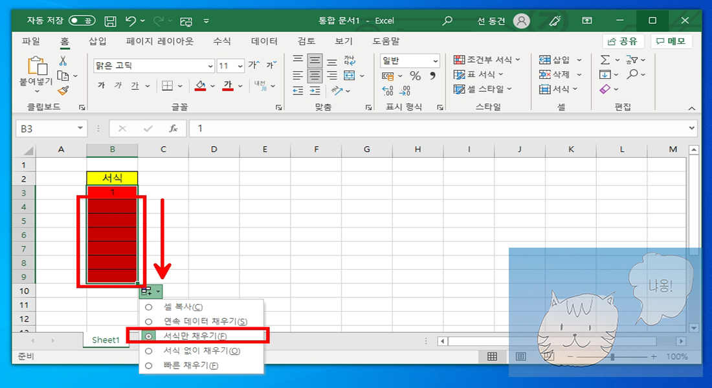Click the wrap text icon
This screenshot has height=388, width=712.
(350, 60)
